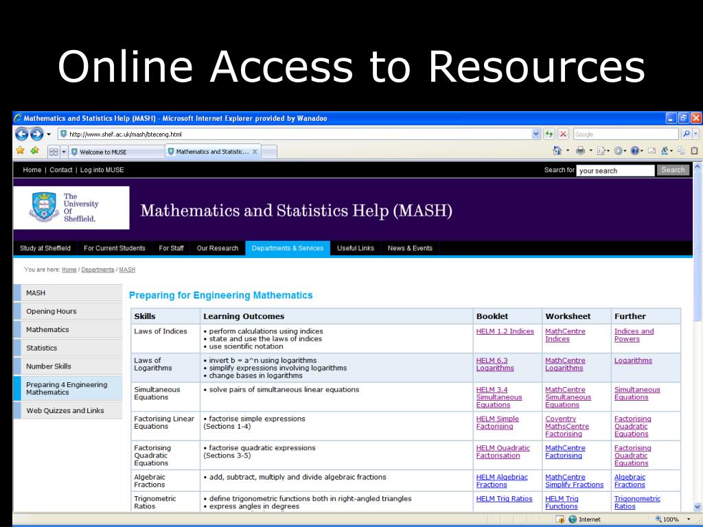Open the Indices and Powers further link
This screenshot has height=527, width=703.
tap(634, 335)
